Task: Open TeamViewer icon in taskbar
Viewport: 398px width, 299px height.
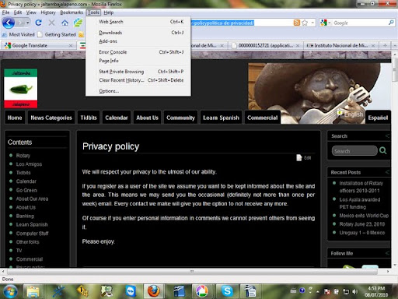Action: point(131,291)
